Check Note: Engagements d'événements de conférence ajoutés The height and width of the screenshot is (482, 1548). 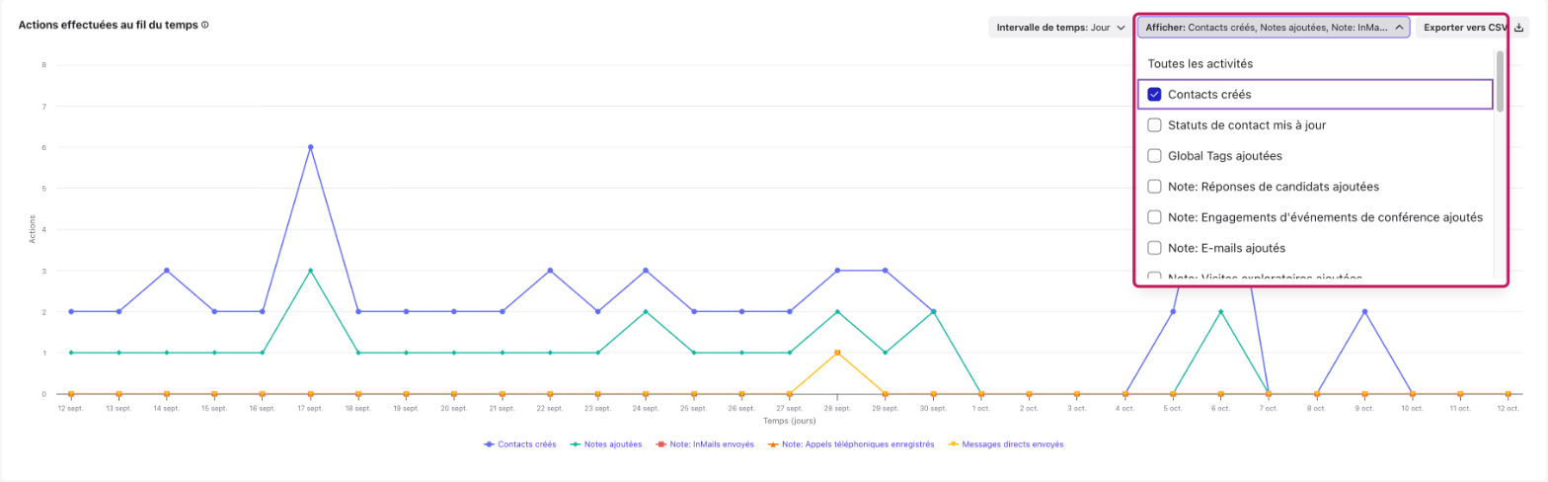1154,217
